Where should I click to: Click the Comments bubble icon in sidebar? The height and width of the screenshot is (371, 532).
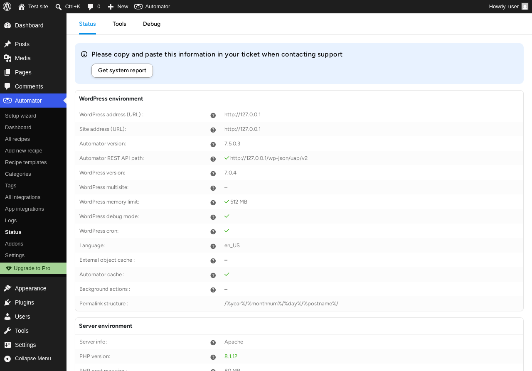(x=7, y=86)
